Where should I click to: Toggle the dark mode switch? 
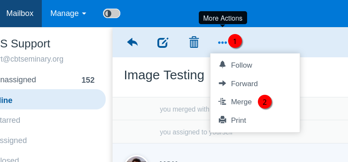(x=112, y=13)
